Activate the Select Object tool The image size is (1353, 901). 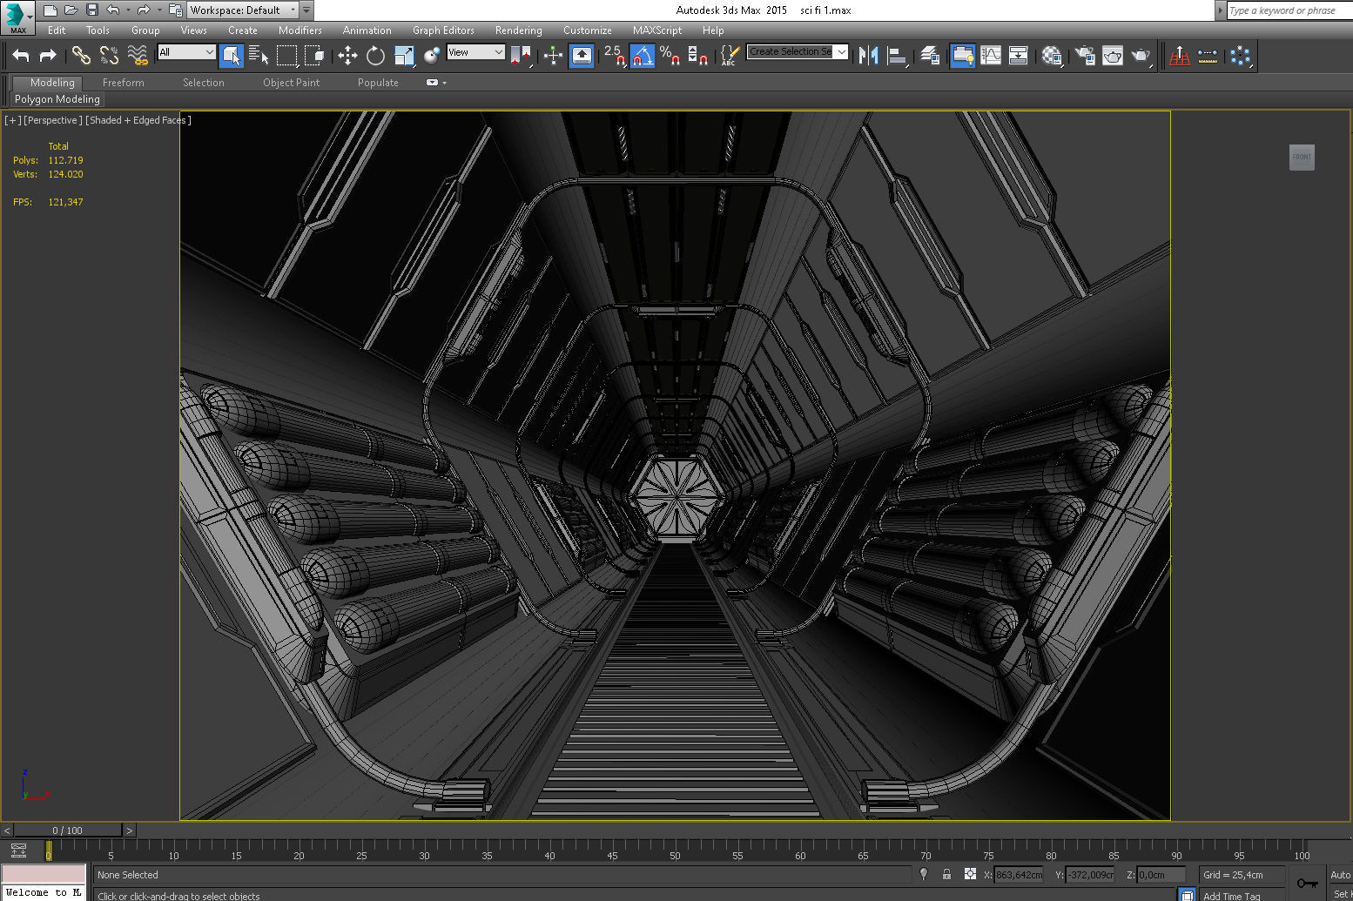coord(232,56)
